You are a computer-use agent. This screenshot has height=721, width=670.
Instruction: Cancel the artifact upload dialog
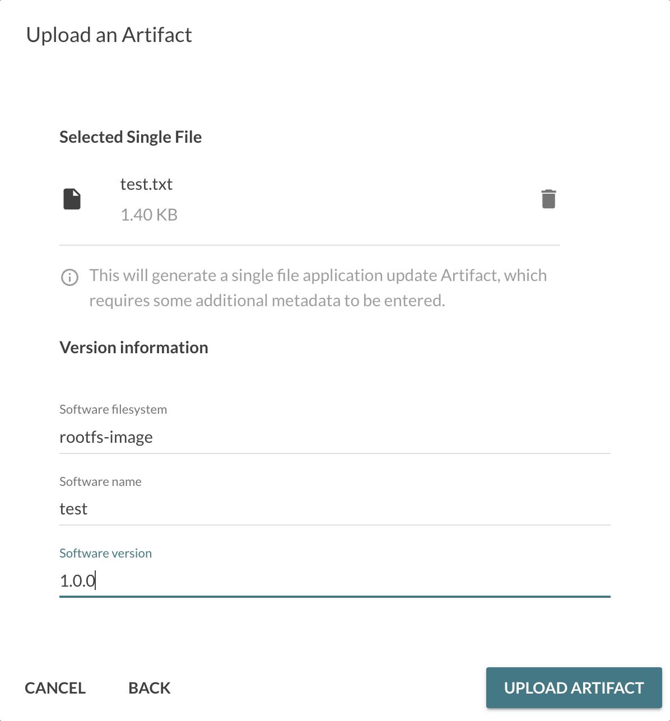pyautogui.click(x=54, y=687)
